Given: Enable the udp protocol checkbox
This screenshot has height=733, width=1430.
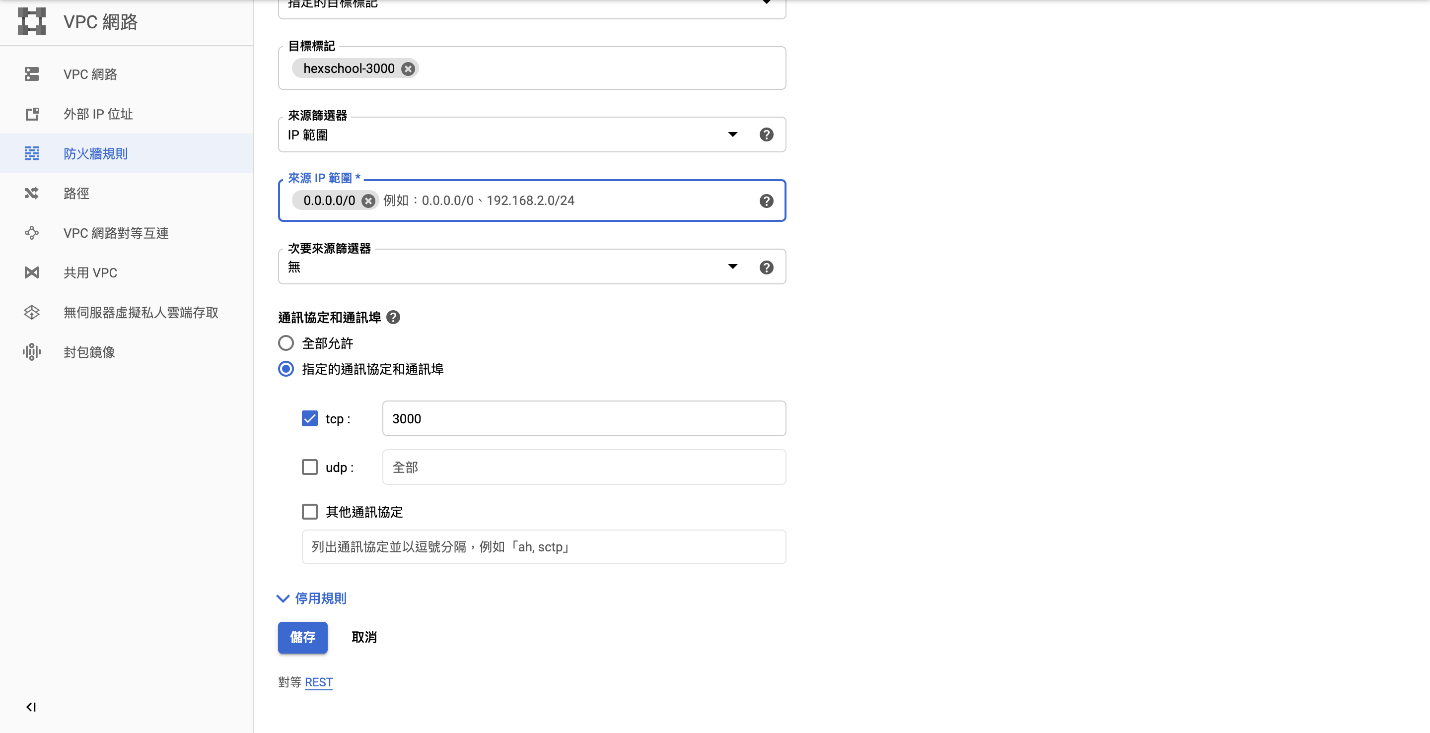Looking at the screenshot, I should point(310,467).
